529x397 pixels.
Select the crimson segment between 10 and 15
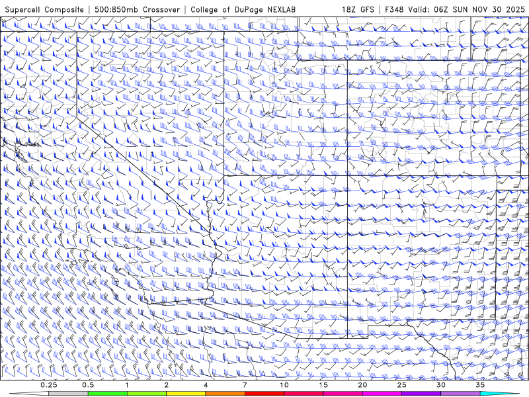click(304, 394)
